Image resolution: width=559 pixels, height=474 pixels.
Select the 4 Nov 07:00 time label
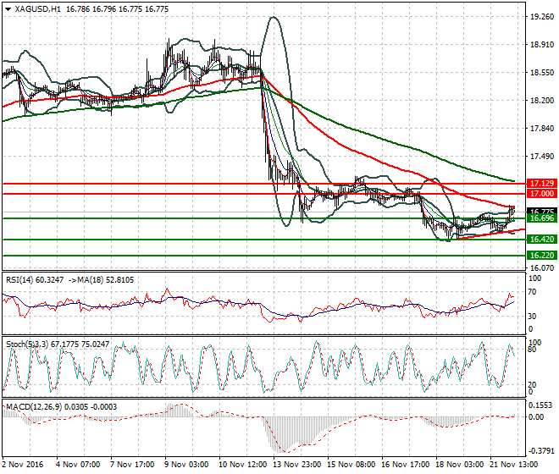pyautogui.click(x=78, y=465)
